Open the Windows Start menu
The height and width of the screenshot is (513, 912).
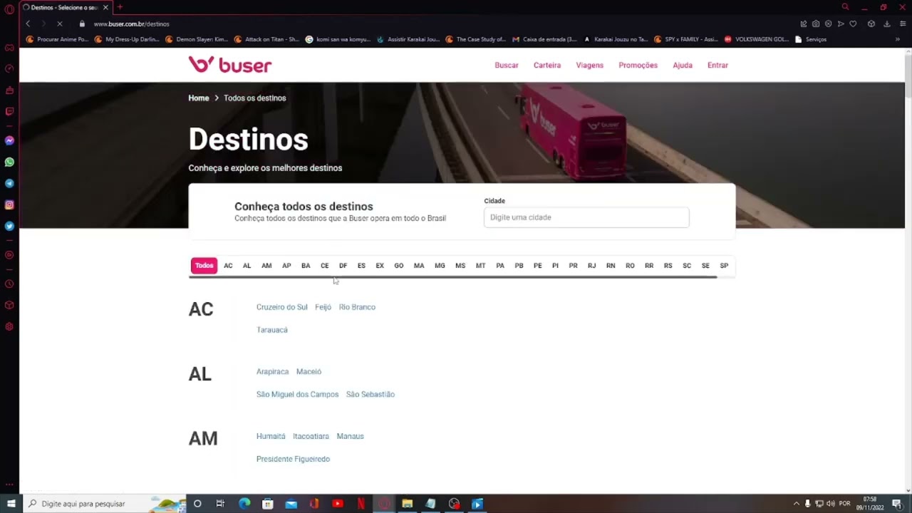tap(11, 504)
